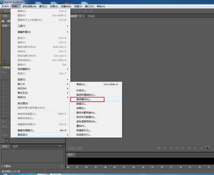Choose 重放(P)... preferences entry
Image resolution: width=214 pixels, height=175 pixels.
click(x=96, y=126)
